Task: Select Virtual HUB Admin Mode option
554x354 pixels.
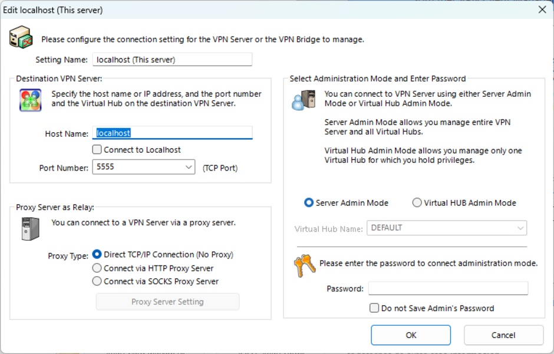Action: coord(417,203)
